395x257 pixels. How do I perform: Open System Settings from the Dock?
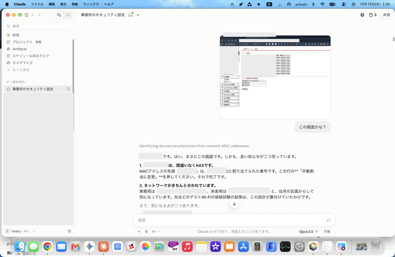click(x=299, y=247)
